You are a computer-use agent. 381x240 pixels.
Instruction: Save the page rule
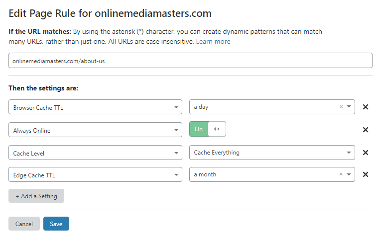coord(56,224)
